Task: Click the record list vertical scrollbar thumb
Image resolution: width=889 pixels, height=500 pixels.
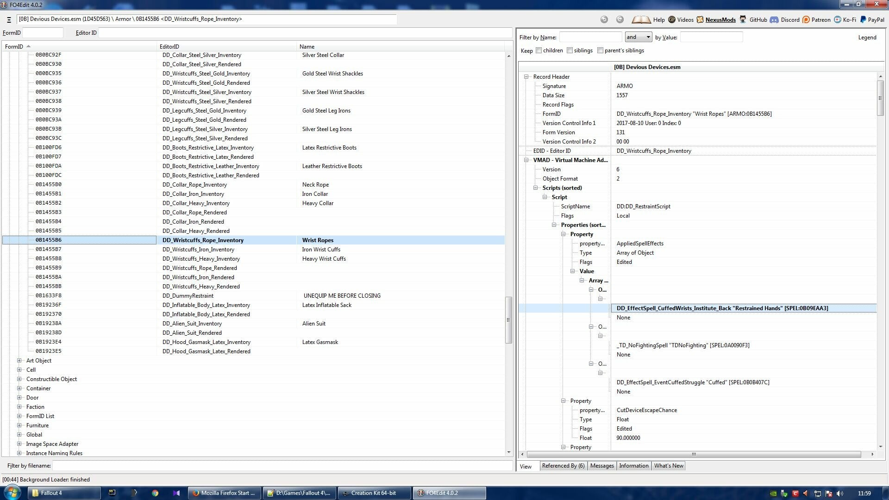Action: (x=508, y=320)
